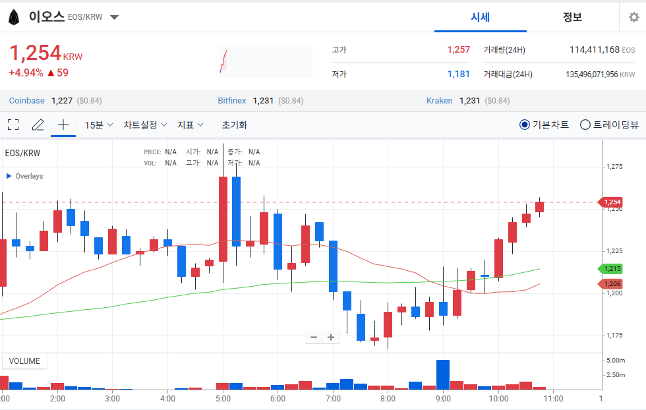Select the pencil drawing tool

pos(38,125)
